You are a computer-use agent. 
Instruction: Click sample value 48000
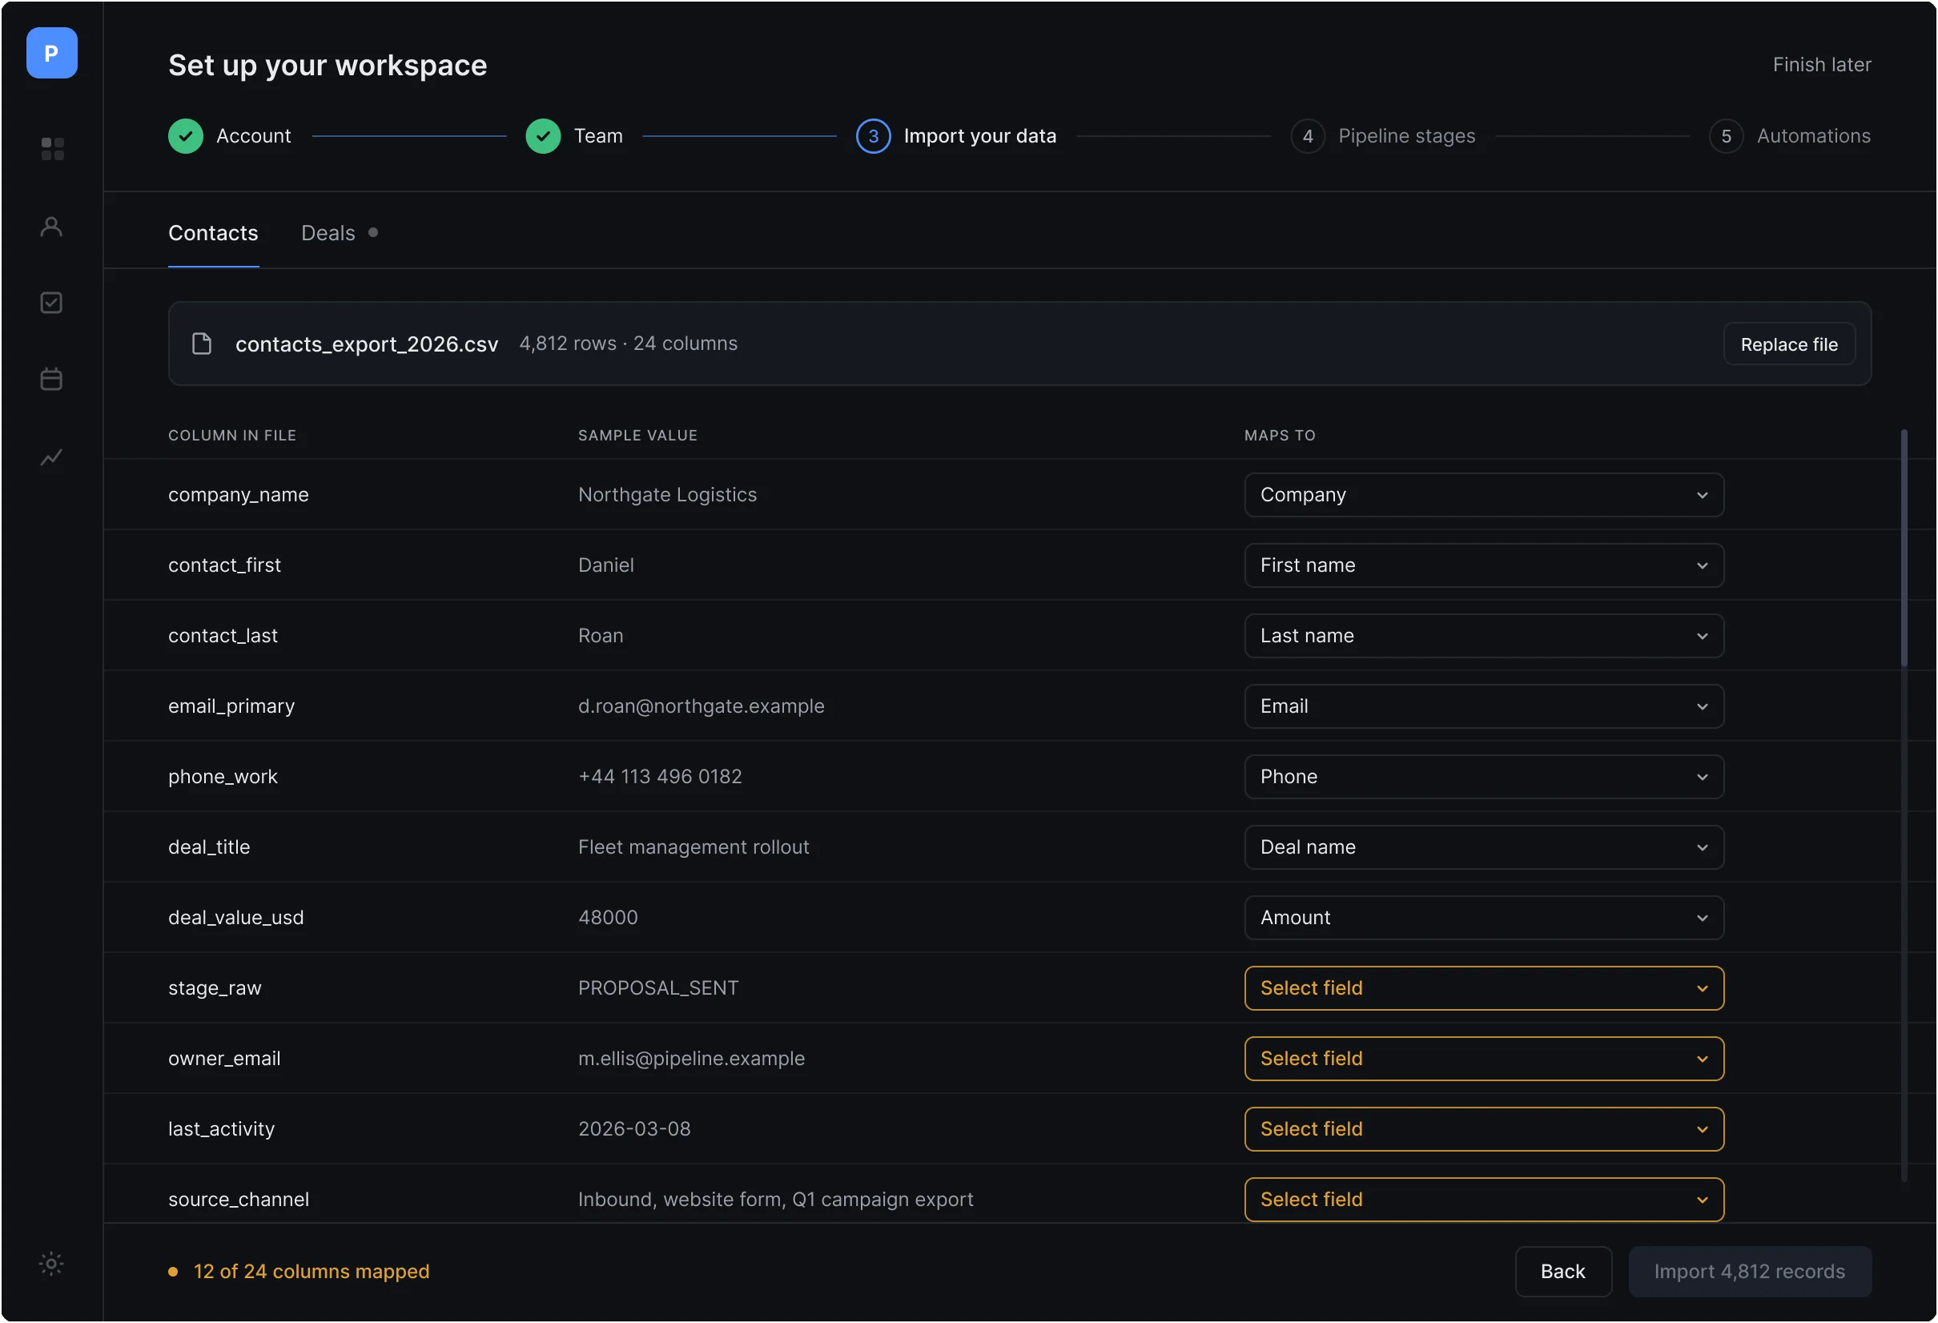pyautogui.click(x=608, y=919)
